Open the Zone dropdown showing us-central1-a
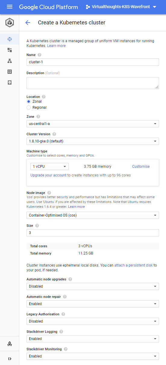The height and width of the screenshot is (365, 166). click(x=93, y=123)
